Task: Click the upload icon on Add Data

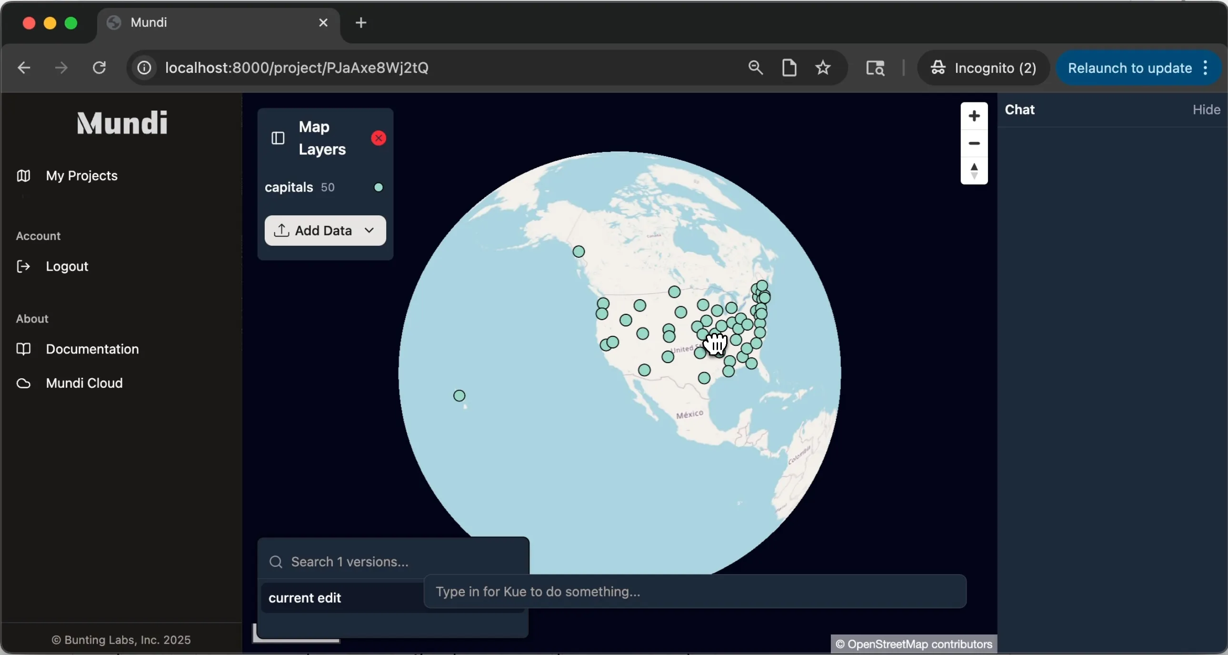Action: (x=281, y=230)
